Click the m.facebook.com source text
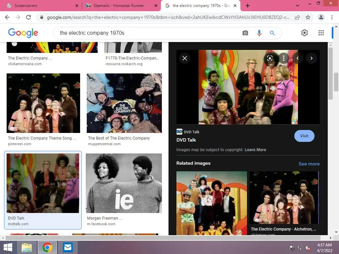 pyautogui.click(x=101, y=224)
